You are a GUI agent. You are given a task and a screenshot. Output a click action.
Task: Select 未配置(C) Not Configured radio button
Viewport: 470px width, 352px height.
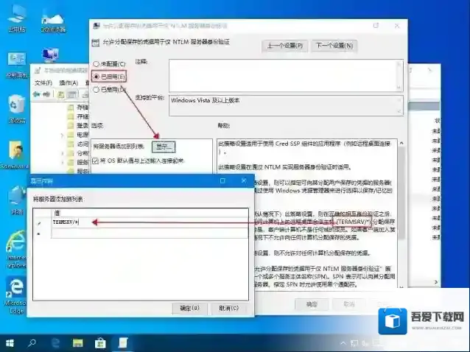(96, 64)
